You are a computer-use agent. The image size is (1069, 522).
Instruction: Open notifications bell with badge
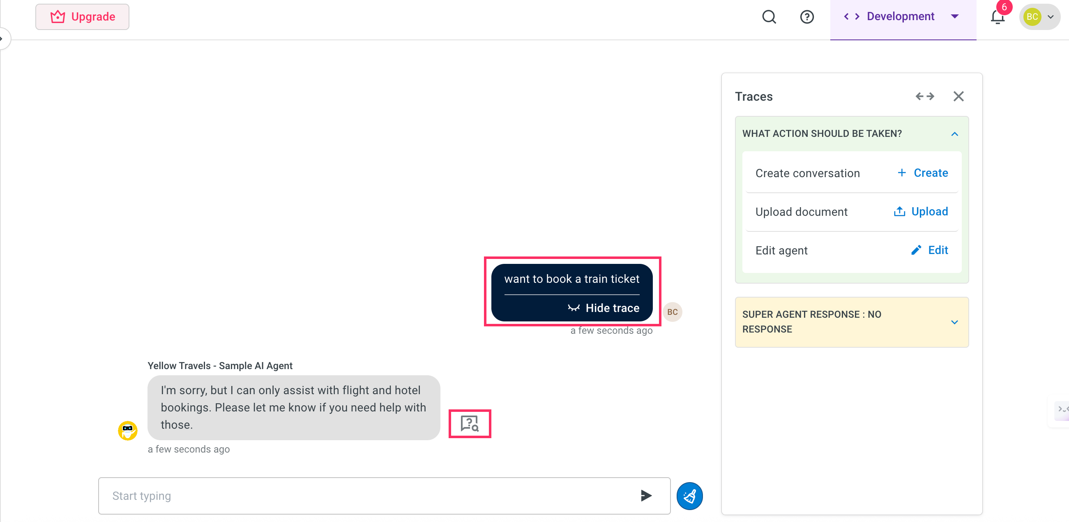998,16
